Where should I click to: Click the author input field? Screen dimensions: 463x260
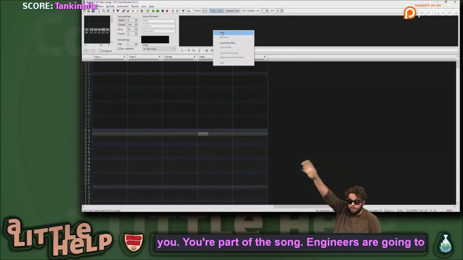(159, 26)
